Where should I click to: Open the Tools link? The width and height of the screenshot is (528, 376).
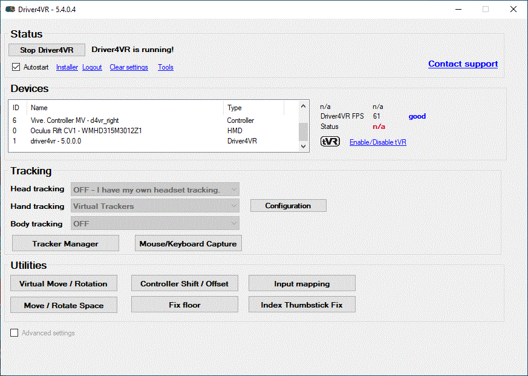166,67
